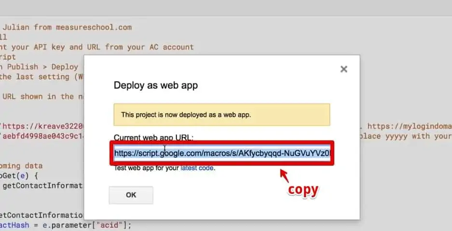This screenshot has height=231, width=452.
Task: Click the 'This project is now deployed' notice
Action: pyautogui.click(x=222, y=115)
